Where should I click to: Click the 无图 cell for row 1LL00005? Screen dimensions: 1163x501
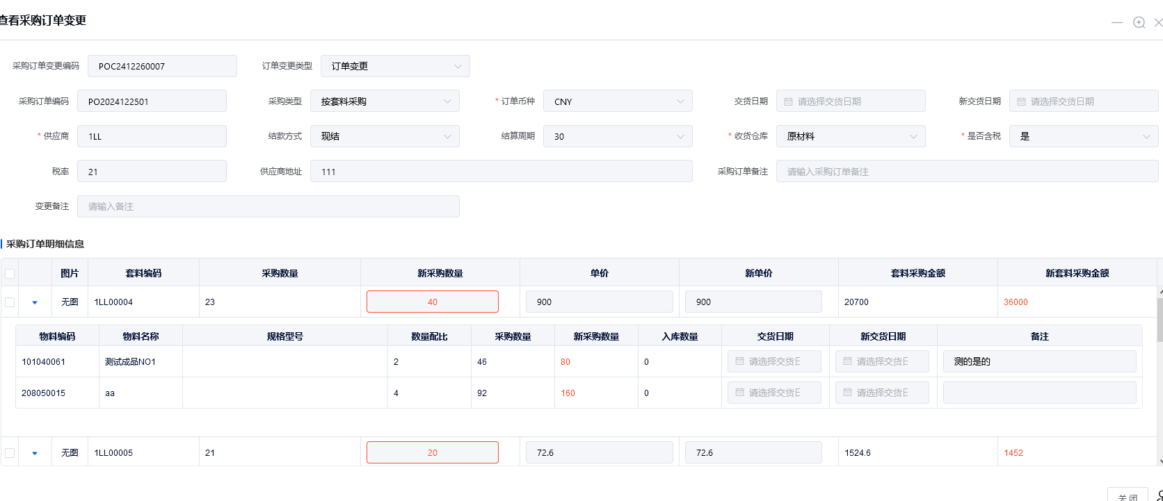70,453
